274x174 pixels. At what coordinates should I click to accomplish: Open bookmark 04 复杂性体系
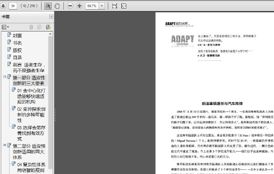point(31,167)
